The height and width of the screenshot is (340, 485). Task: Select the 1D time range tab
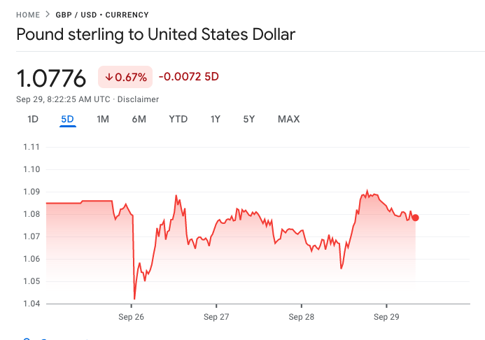(33, 119)
